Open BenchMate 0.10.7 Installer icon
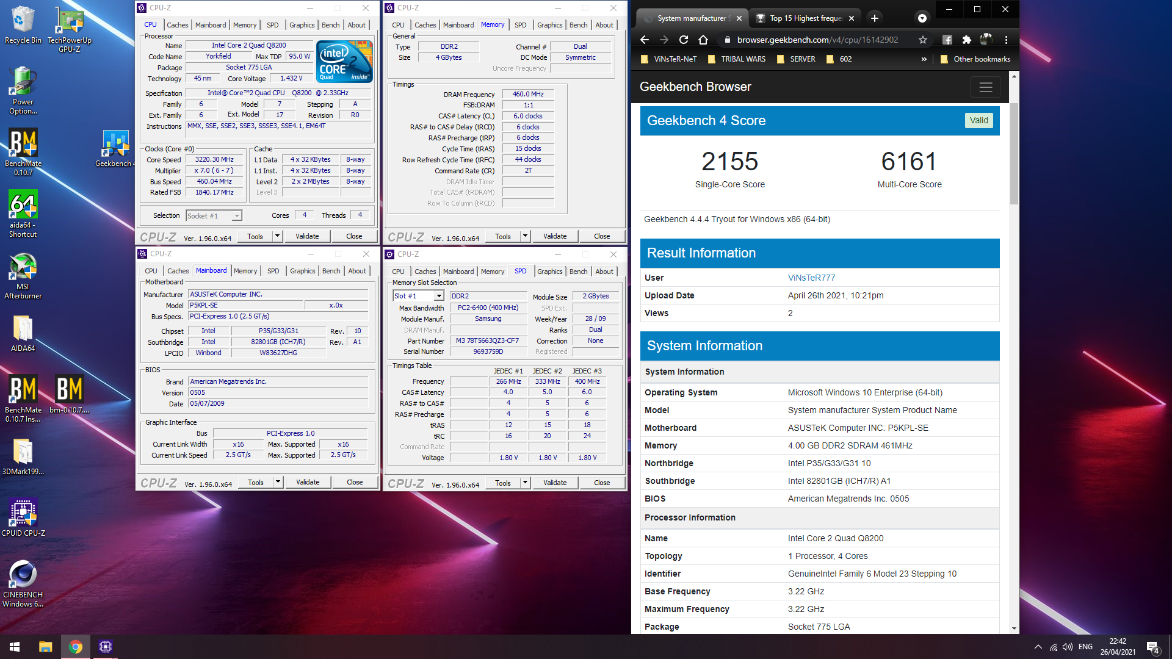1172x659 pixels. (23, 398)
